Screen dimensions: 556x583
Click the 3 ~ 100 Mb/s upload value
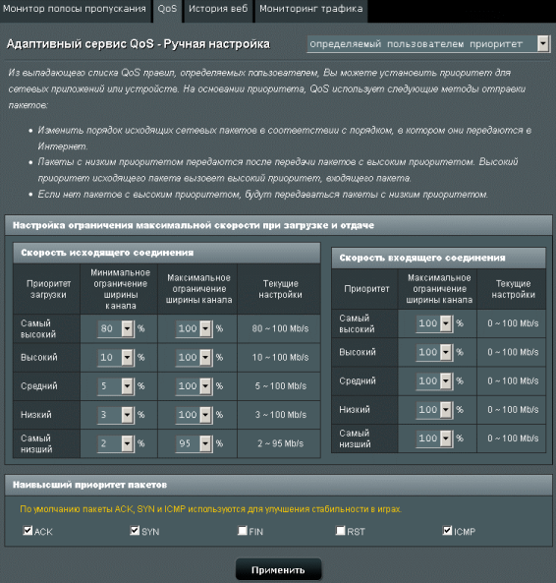[x=280, y=415]
